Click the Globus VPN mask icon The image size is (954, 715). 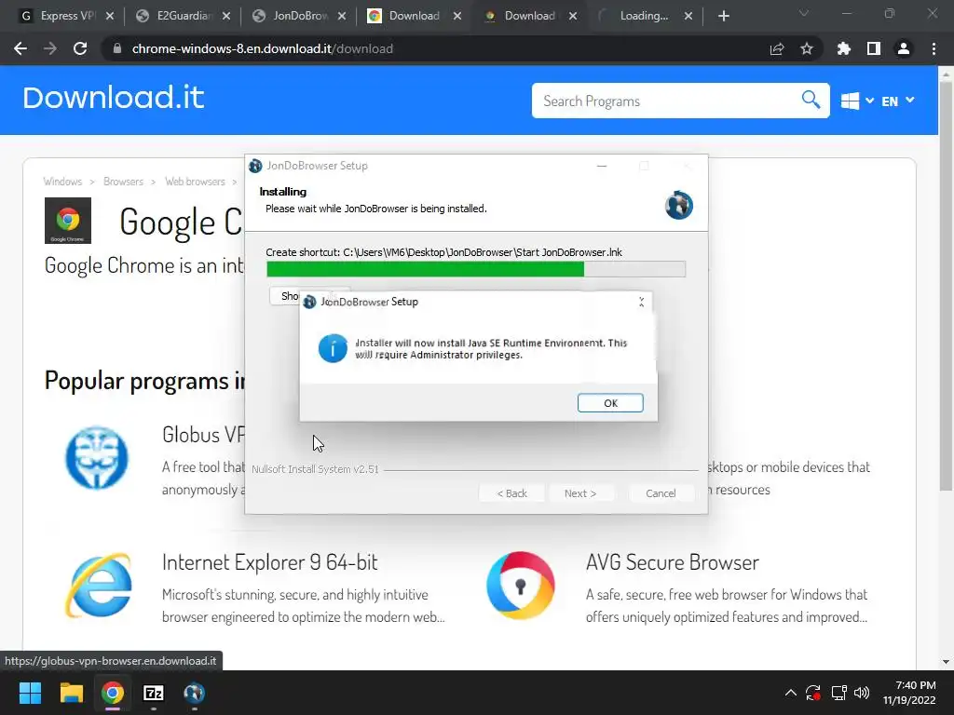coord(97,458)
